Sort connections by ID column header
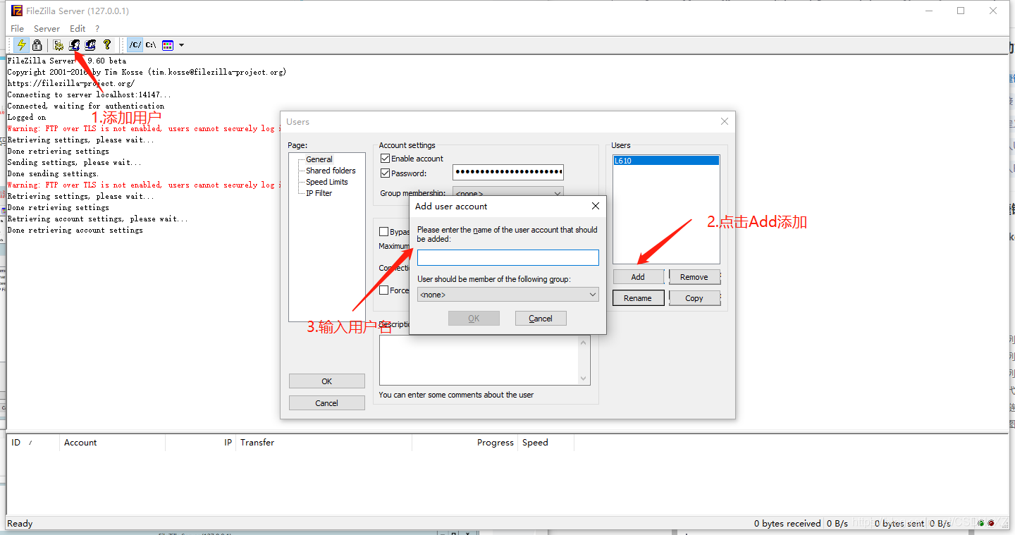 (x=33, y=443)
